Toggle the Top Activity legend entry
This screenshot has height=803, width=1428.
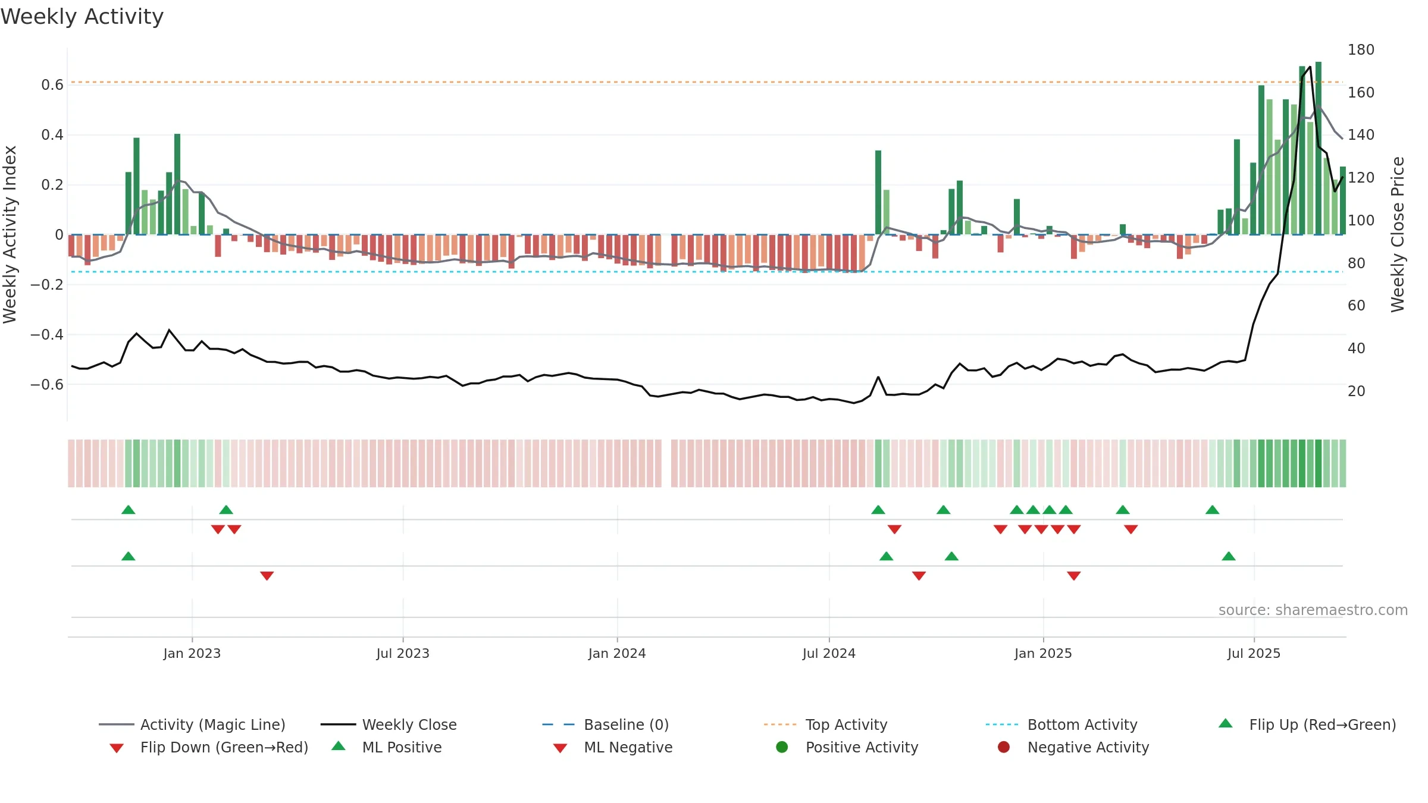825,724
